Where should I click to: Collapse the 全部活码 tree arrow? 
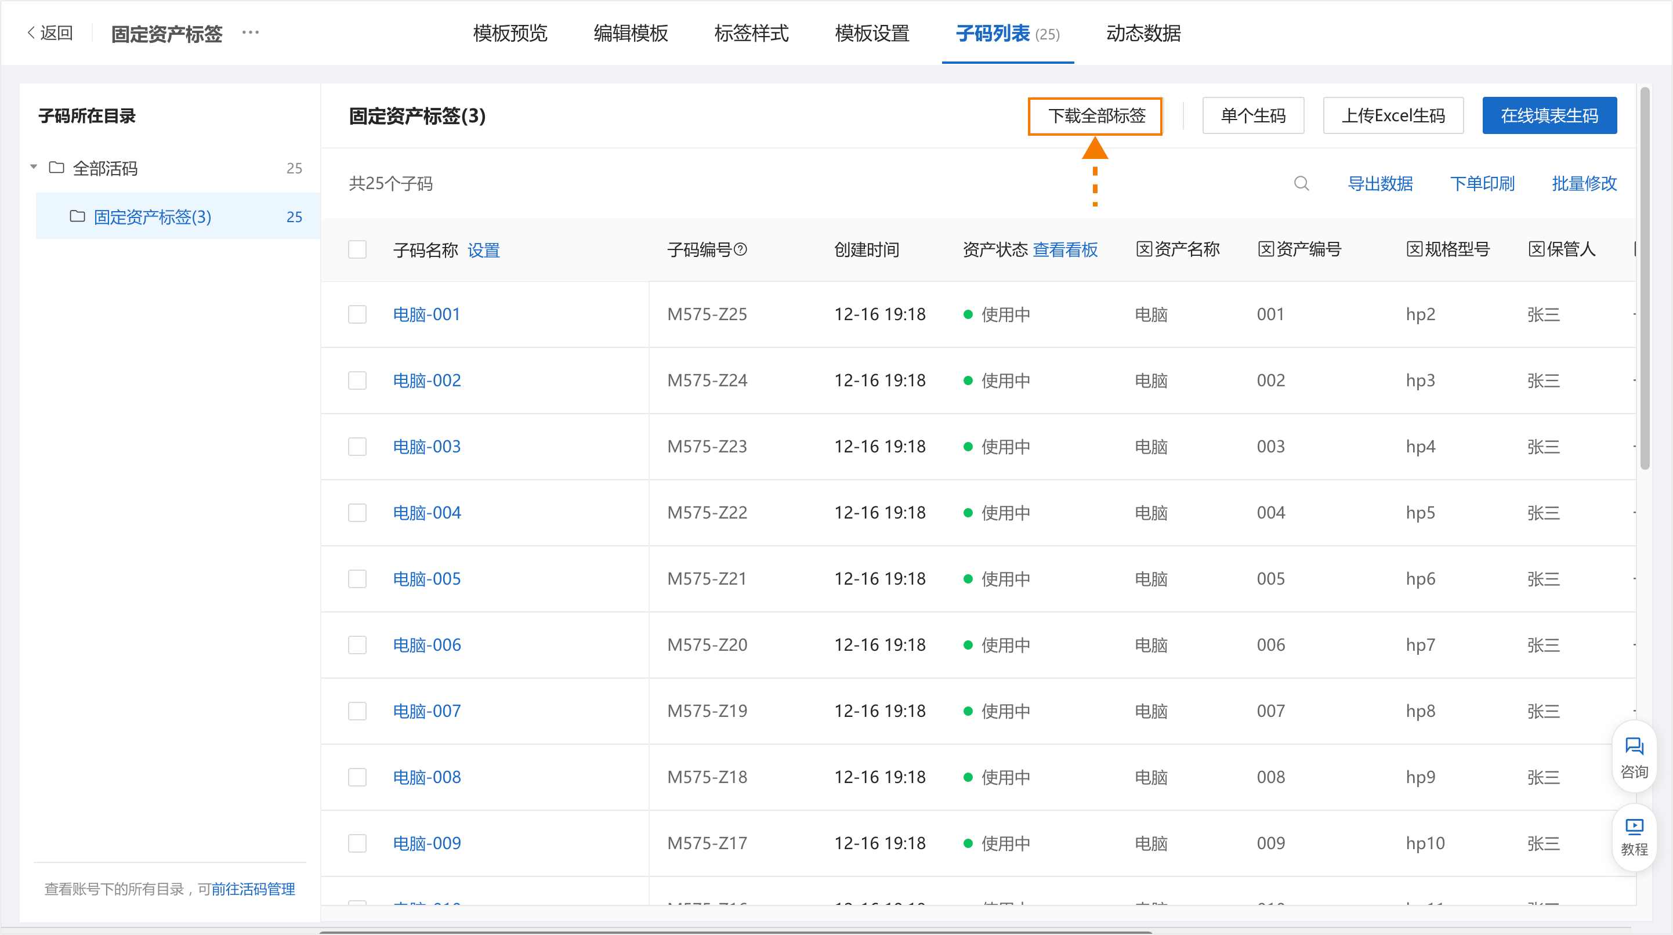pos(34,168)
